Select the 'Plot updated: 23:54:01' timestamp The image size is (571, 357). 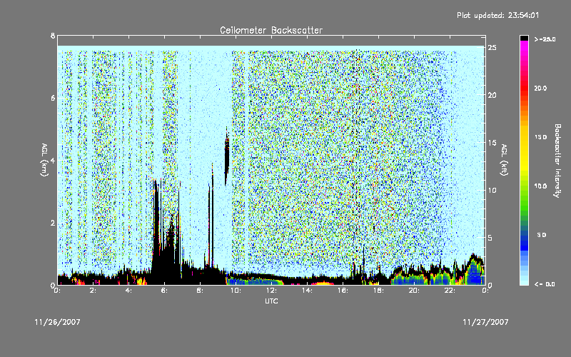click(x=497, y=15)
